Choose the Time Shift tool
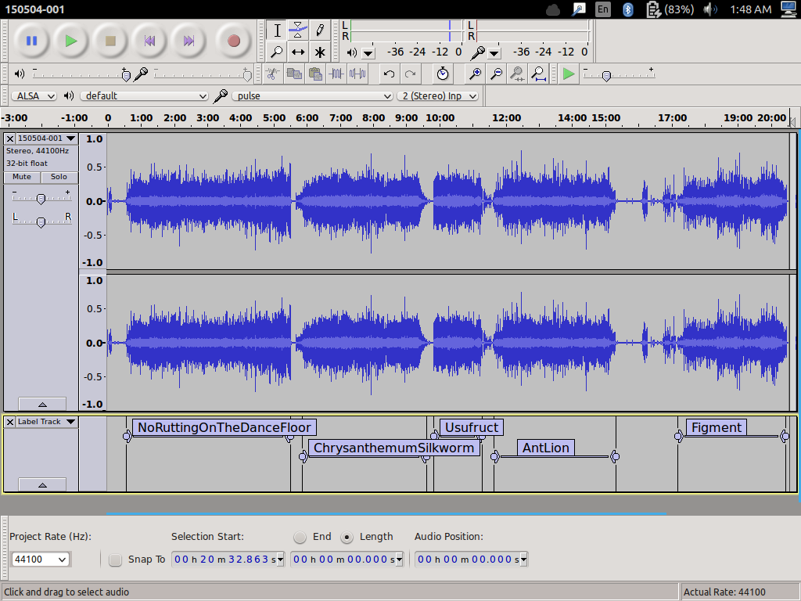Viewport: 801px width, 601px height. 298,52
